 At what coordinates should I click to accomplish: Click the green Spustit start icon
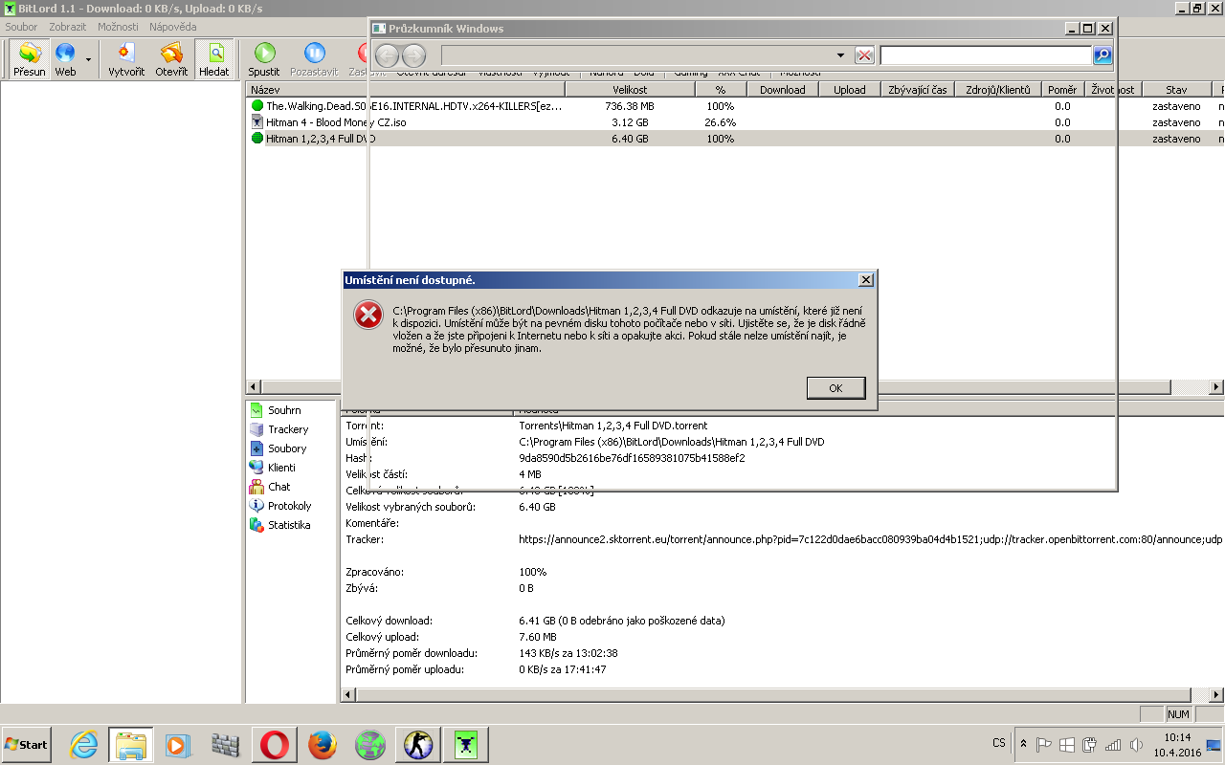point(264,53)
